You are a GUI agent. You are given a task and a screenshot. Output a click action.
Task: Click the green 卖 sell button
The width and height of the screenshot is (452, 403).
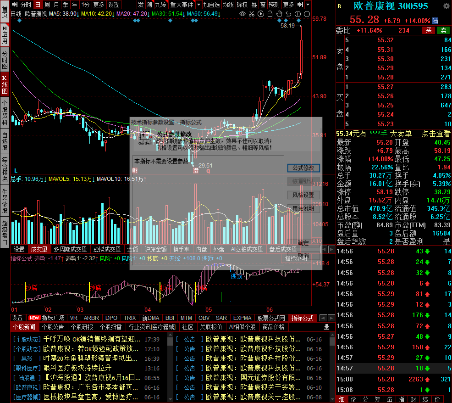[444, 30]
